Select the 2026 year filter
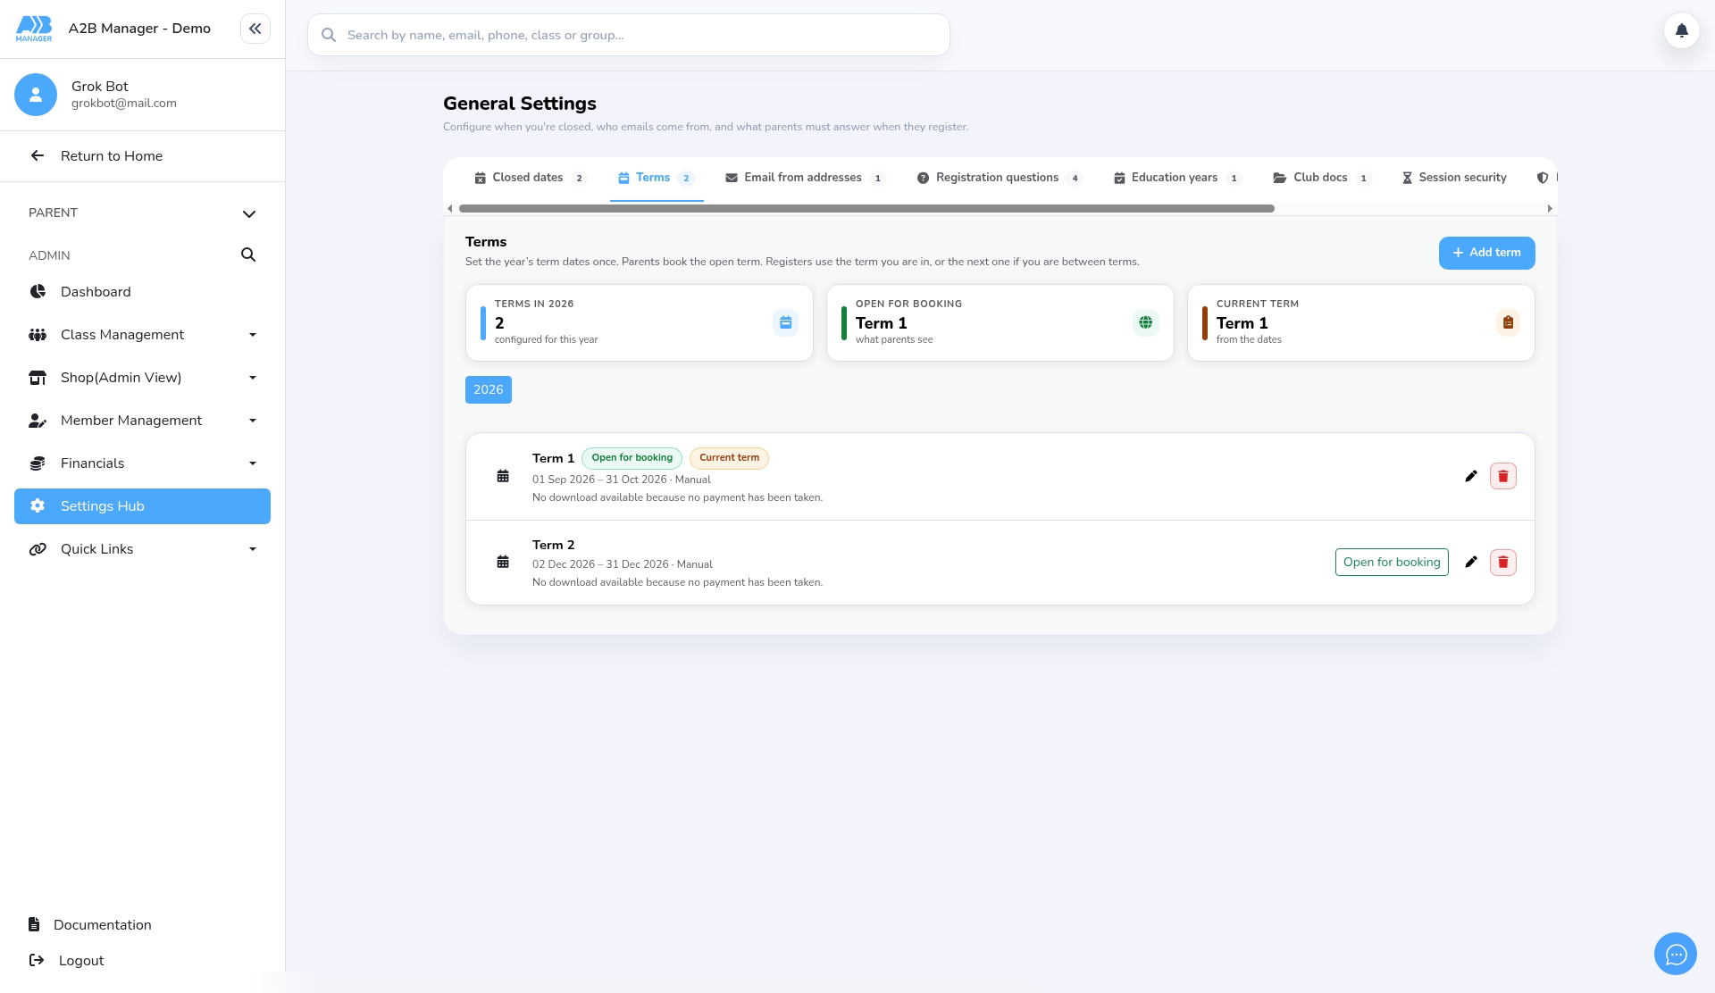This screenshot has width=1715, height=993. (488, 389)
